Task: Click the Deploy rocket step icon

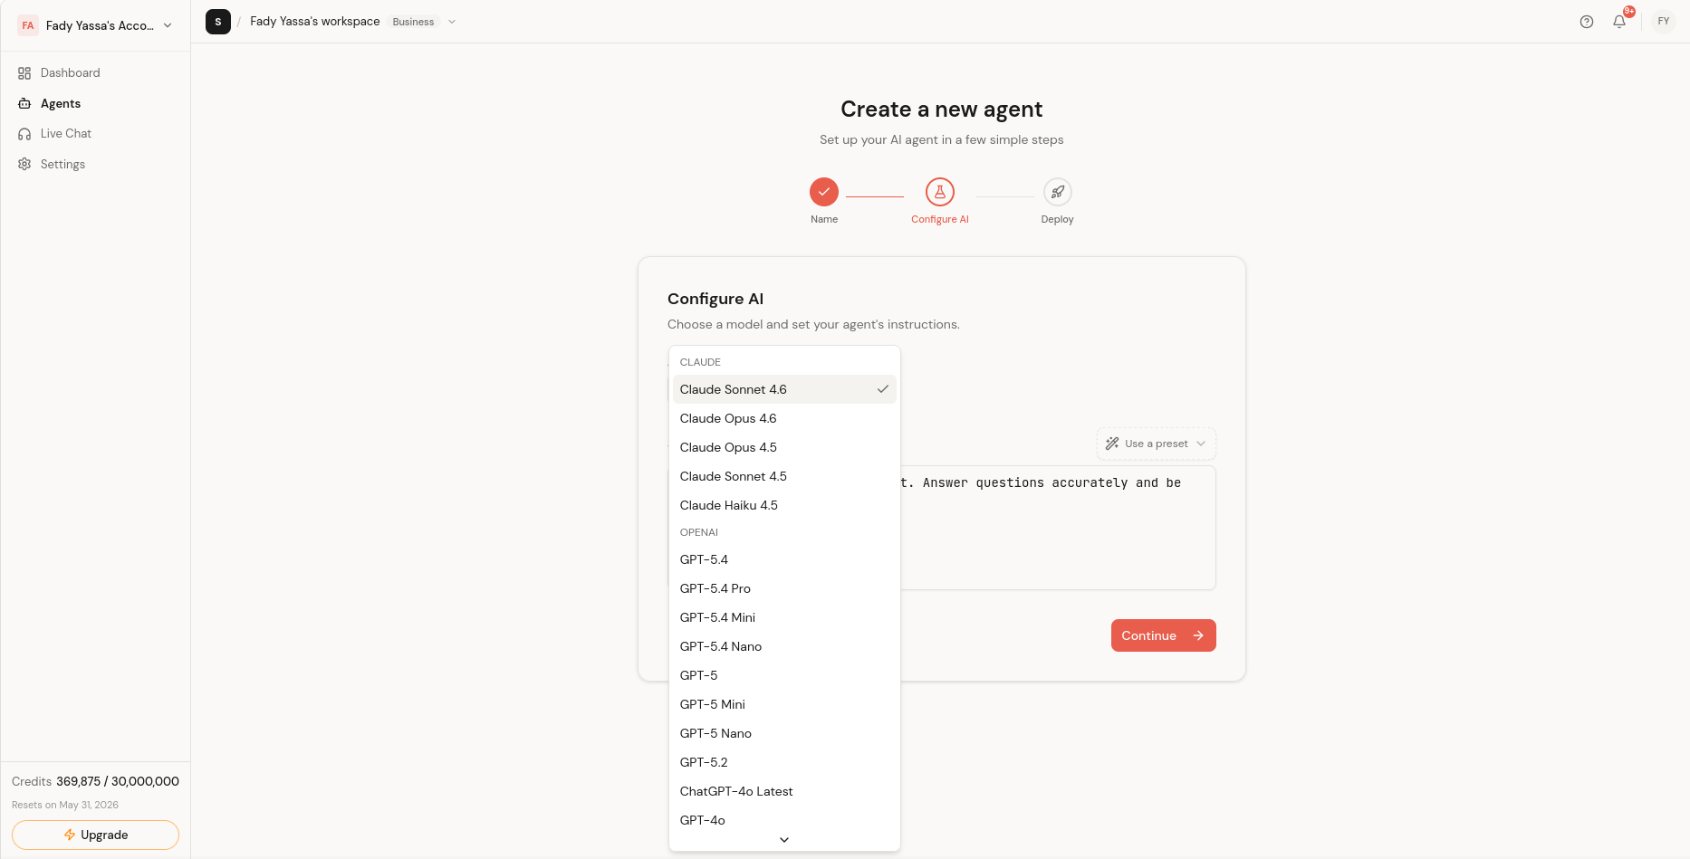Action: 1058,192
